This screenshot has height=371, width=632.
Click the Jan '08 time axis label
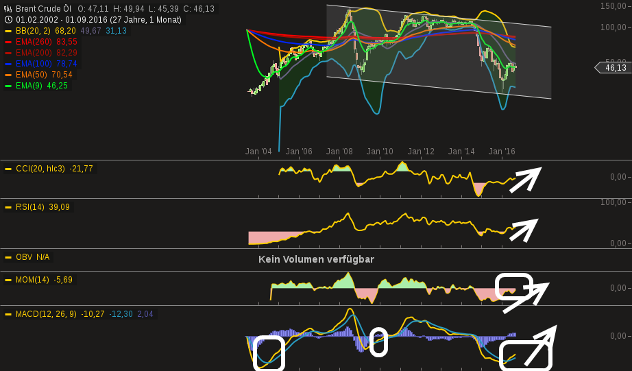tap(339, 152)
